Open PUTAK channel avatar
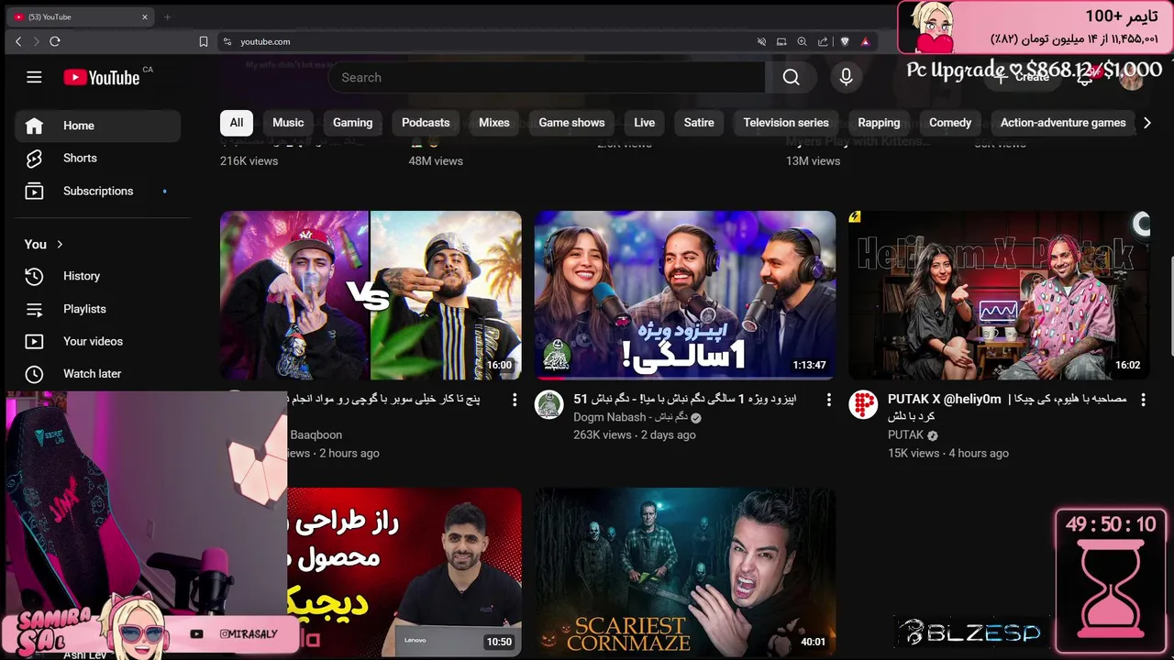Screen dimensions: 1174x660 863,404
